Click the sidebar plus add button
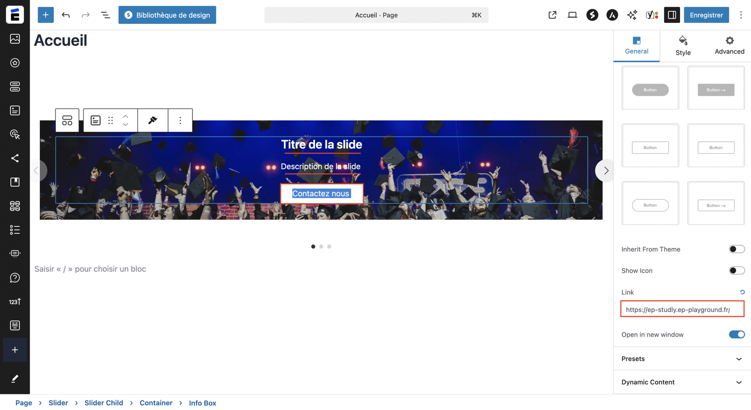751x410 pixels. pos(15,350)
